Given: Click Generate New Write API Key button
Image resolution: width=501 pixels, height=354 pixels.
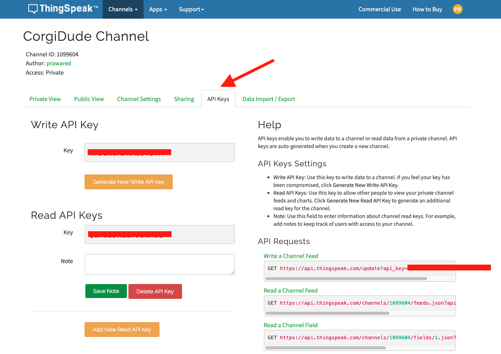Looking at the screenshot, I should pos(128,182).
